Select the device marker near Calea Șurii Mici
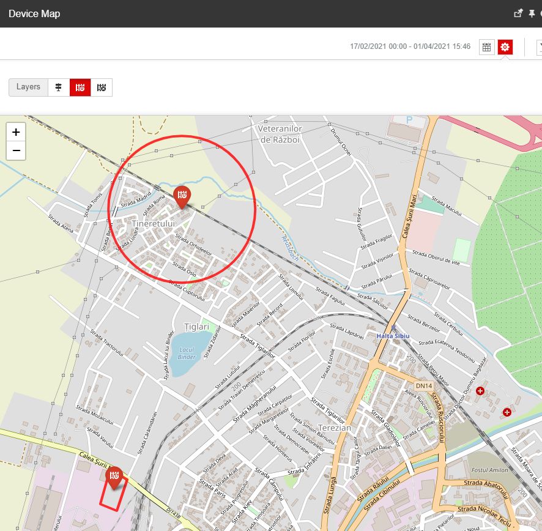This screenshot has height=531, width=542. tap(114, 476)
